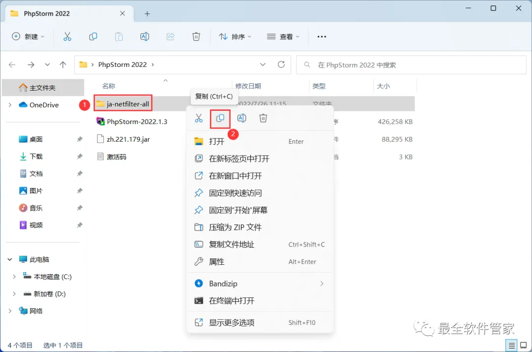Choose 显示更多选项 in context menu
The image size is (532, 352).
click(x=260, y=323)
